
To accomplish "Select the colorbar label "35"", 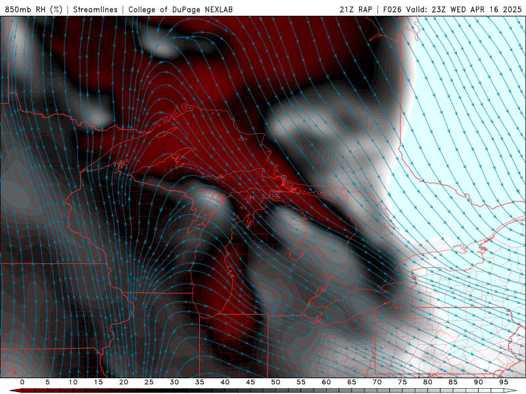I will click(x=200, y=382).
